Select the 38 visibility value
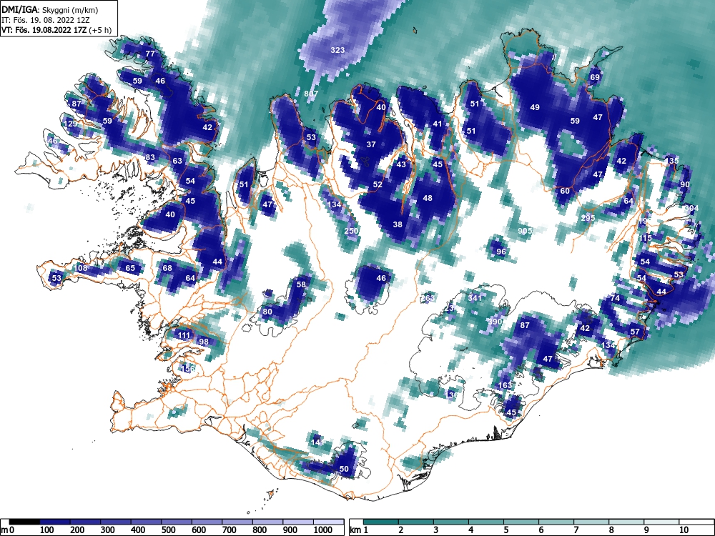Image resolution: width=715 pixels, height=536 pixels. (398, 224)
